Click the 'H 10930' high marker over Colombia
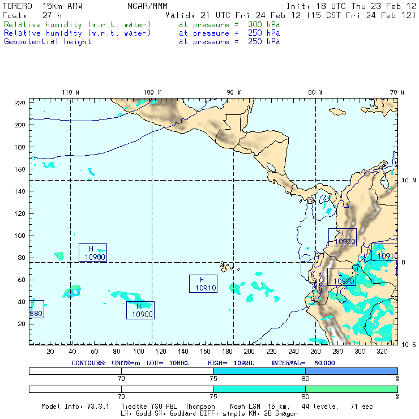 point(343,237)
